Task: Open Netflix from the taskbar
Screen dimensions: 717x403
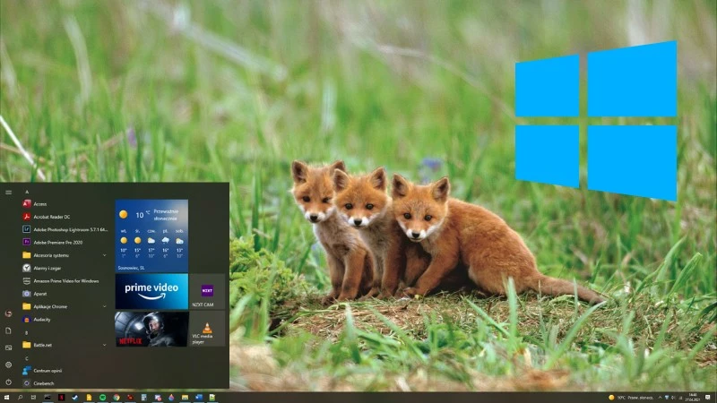Action: tap(61, 398)
